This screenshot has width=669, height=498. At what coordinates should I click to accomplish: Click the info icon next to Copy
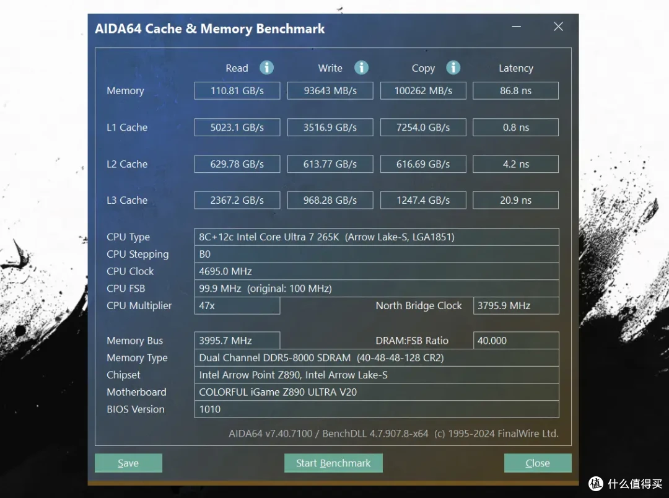pyautogui.click(x=453, y=68)
